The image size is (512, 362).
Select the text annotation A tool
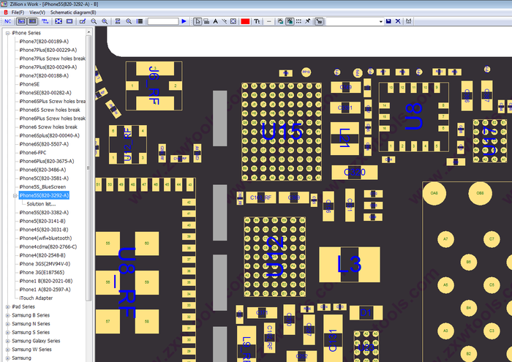coord(215,21)
